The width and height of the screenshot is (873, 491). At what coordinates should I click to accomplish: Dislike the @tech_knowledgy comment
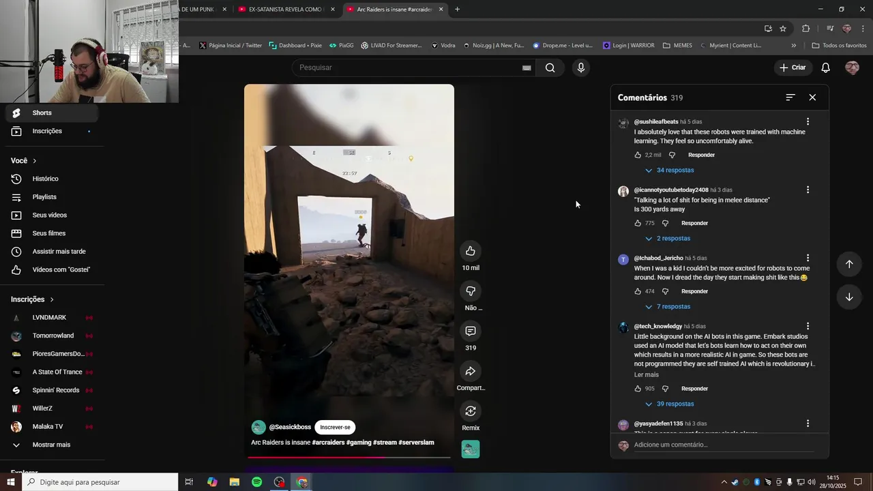coord(665,389)
